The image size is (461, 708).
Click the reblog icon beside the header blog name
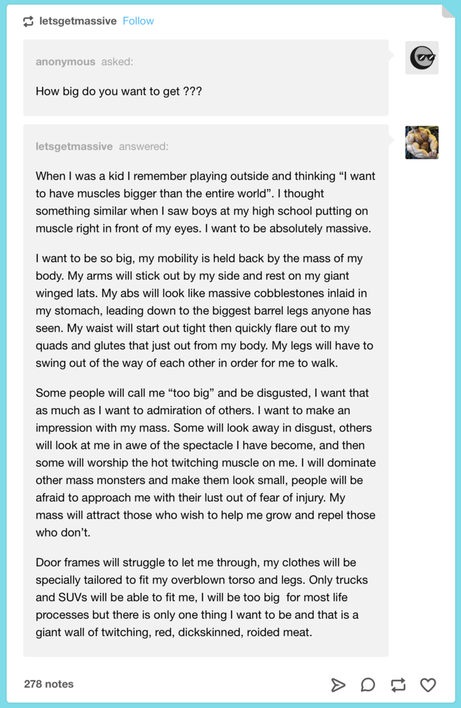point(28,22)
